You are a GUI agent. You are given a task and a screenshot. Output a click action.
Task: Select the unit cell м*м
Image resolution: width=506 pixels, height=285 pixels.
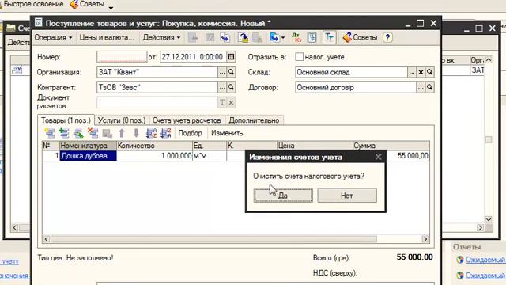[210, 156]
